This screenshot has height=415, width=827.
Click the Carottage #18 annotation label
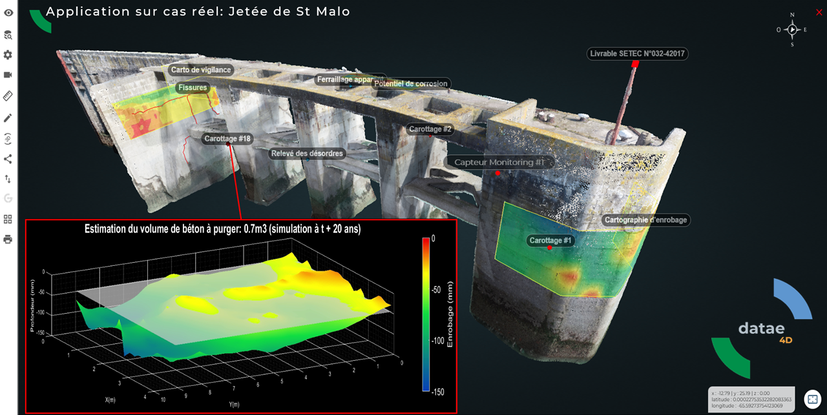(x=227, y=139)
